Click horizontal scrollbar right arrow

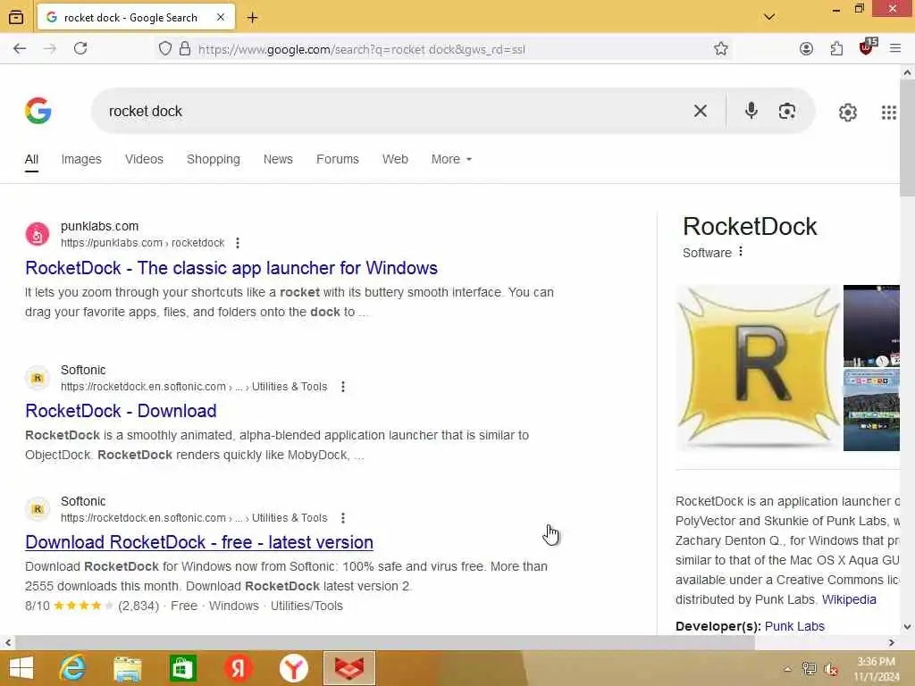[891, 643]
